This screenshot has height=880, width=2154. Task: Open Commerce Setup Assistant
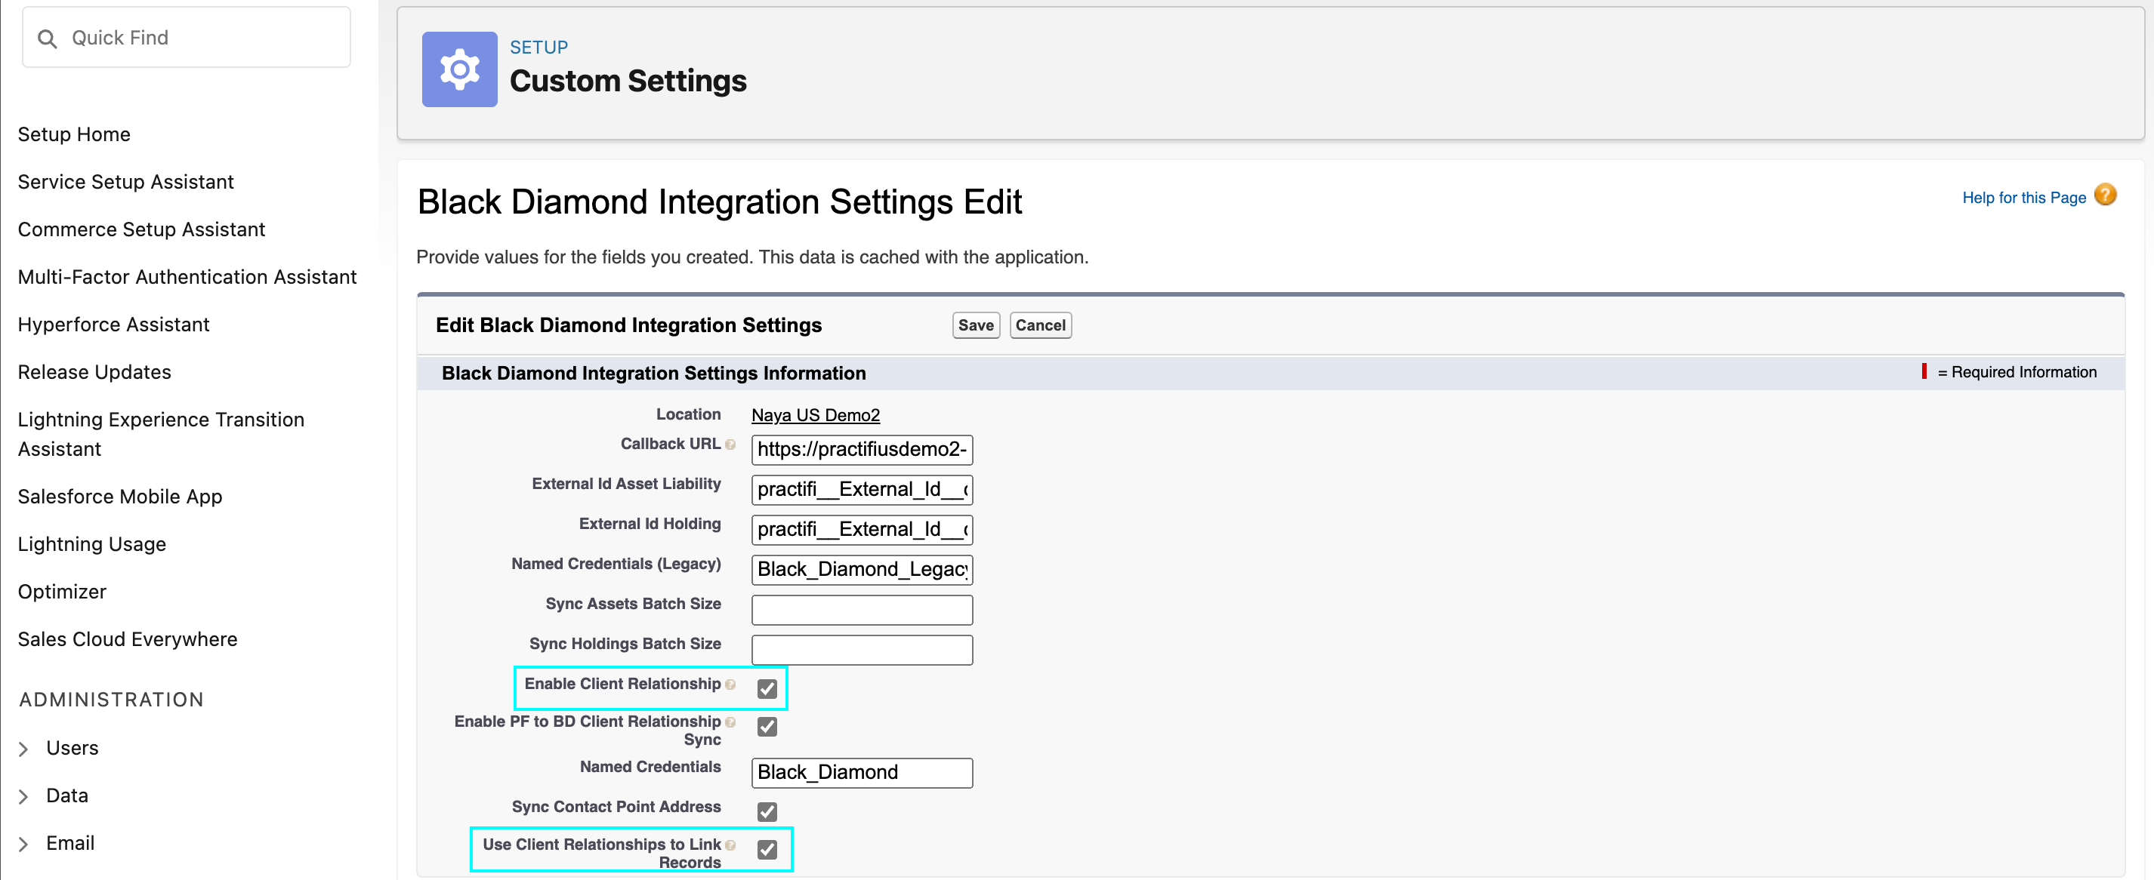[141, 230]
